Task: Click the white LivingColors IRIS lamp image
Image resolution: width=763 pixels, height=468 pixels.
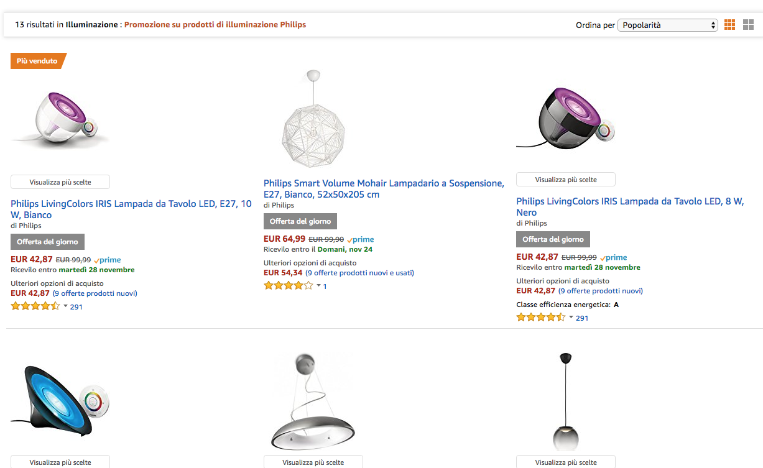Action: pos(60,119)
